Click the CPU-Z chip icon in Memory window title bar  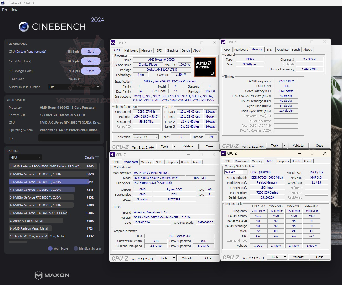click(223, 42)
